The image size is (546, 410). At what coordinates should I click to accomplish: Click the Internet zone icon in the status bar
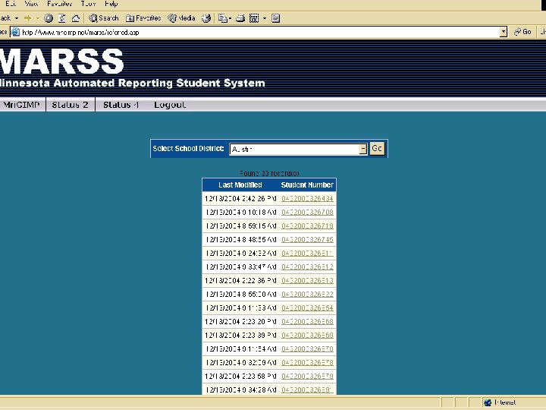tap(488, 402)
